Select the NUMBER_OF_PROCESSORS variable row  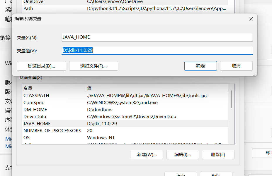tap(125, 130)
